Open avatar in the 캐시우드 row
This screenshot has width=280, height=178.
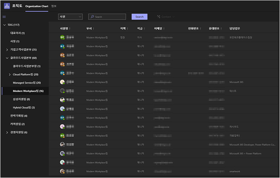(62, 127)
